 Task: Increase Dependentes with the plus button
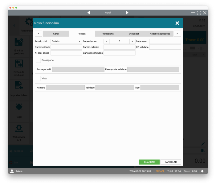point(132,41)
